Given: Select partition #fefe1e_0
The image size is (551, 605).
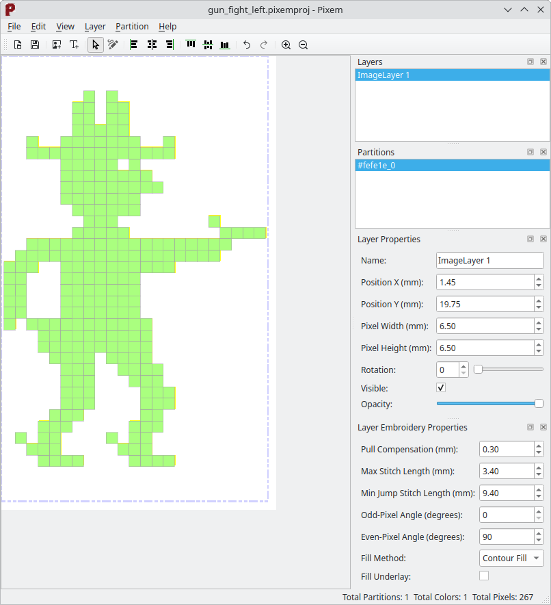Looking at the screenshot, I should point(453,165).
